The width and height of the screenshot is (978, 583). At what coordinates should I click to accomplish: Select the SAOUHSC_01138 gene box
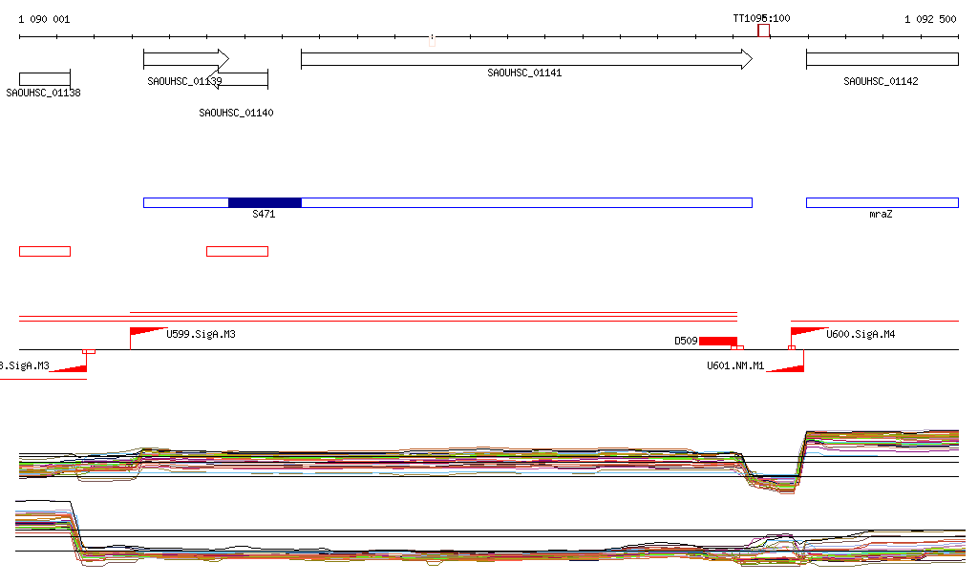(x=45, y=78)
